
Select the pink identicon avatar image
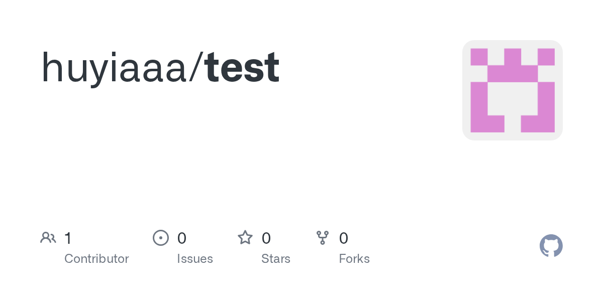coord(513,90)
